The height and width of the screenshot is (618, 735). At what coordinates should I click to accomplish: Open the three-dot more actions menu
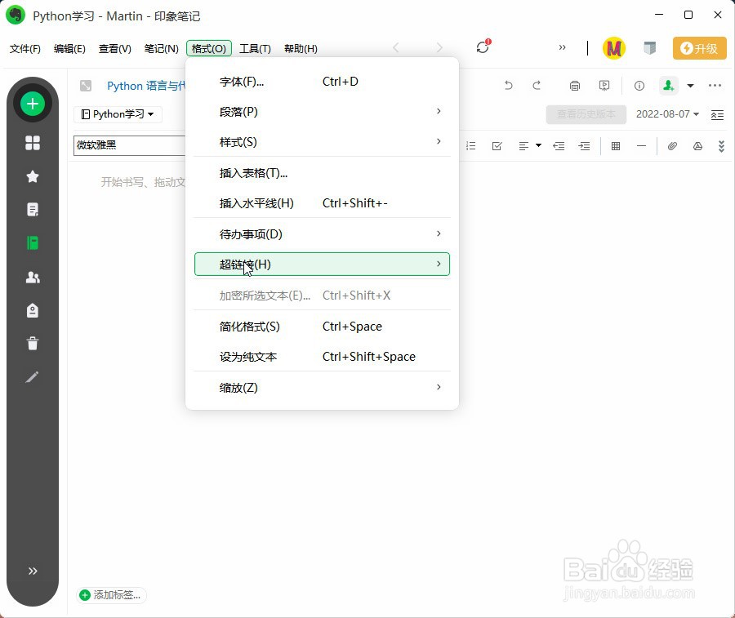pos(715,85)
